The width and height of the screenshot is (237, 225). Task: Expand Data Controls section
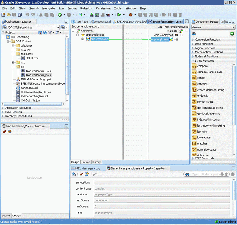tap(3, 112)
